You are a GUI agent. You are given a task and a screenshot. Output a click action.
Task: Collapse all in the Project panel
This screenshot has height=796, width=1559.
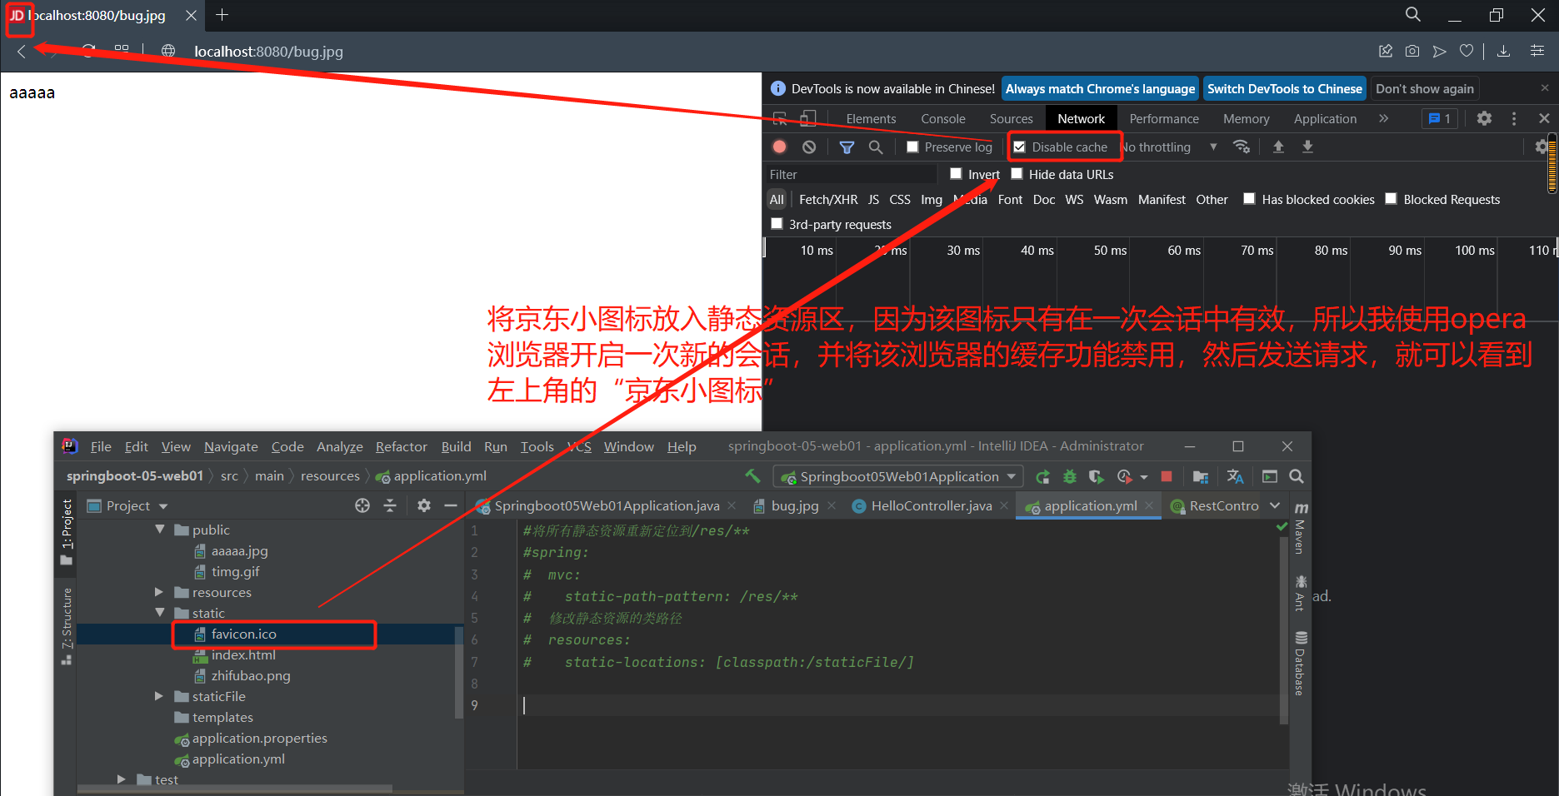click(x=390, y=505)
